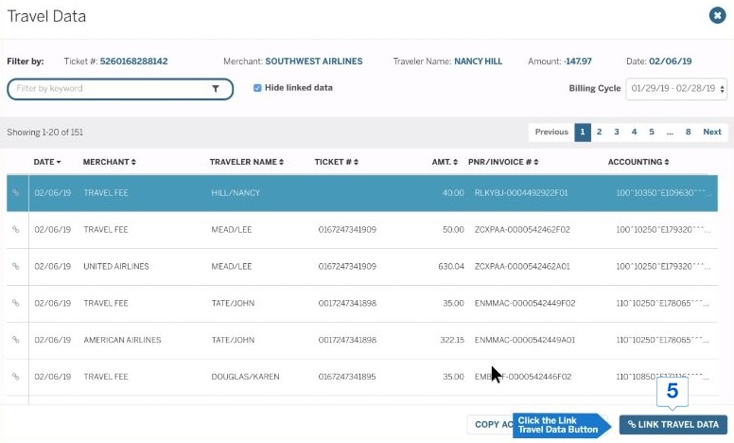Click the 322.15 amount cell
This screenshot has width=734, height=443.
[x=452, y=340]
